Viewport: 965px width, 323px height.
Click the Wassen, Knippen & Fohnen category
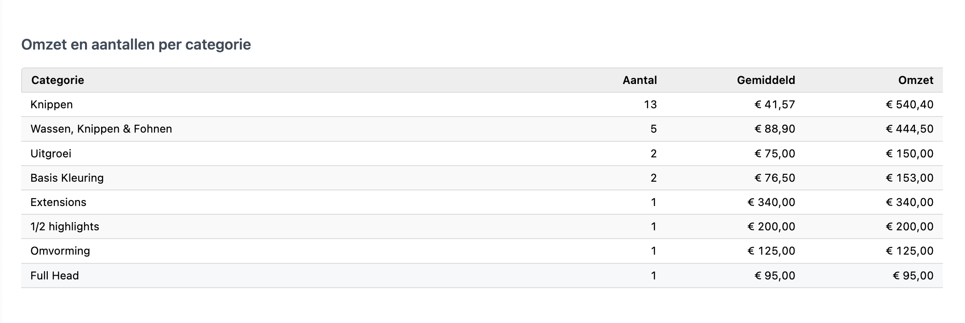coord(101,129)
